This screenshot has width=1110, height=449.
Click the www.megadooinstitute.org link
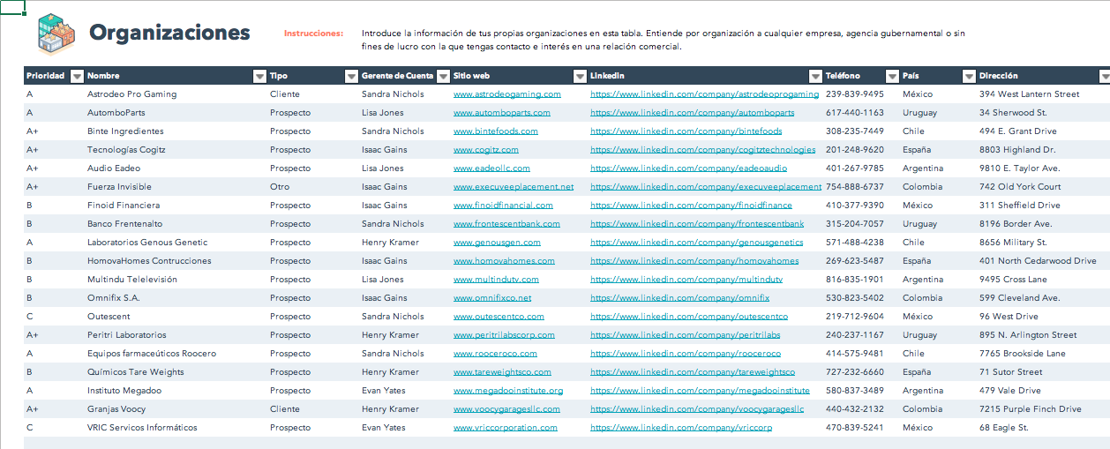click(507, 391)
